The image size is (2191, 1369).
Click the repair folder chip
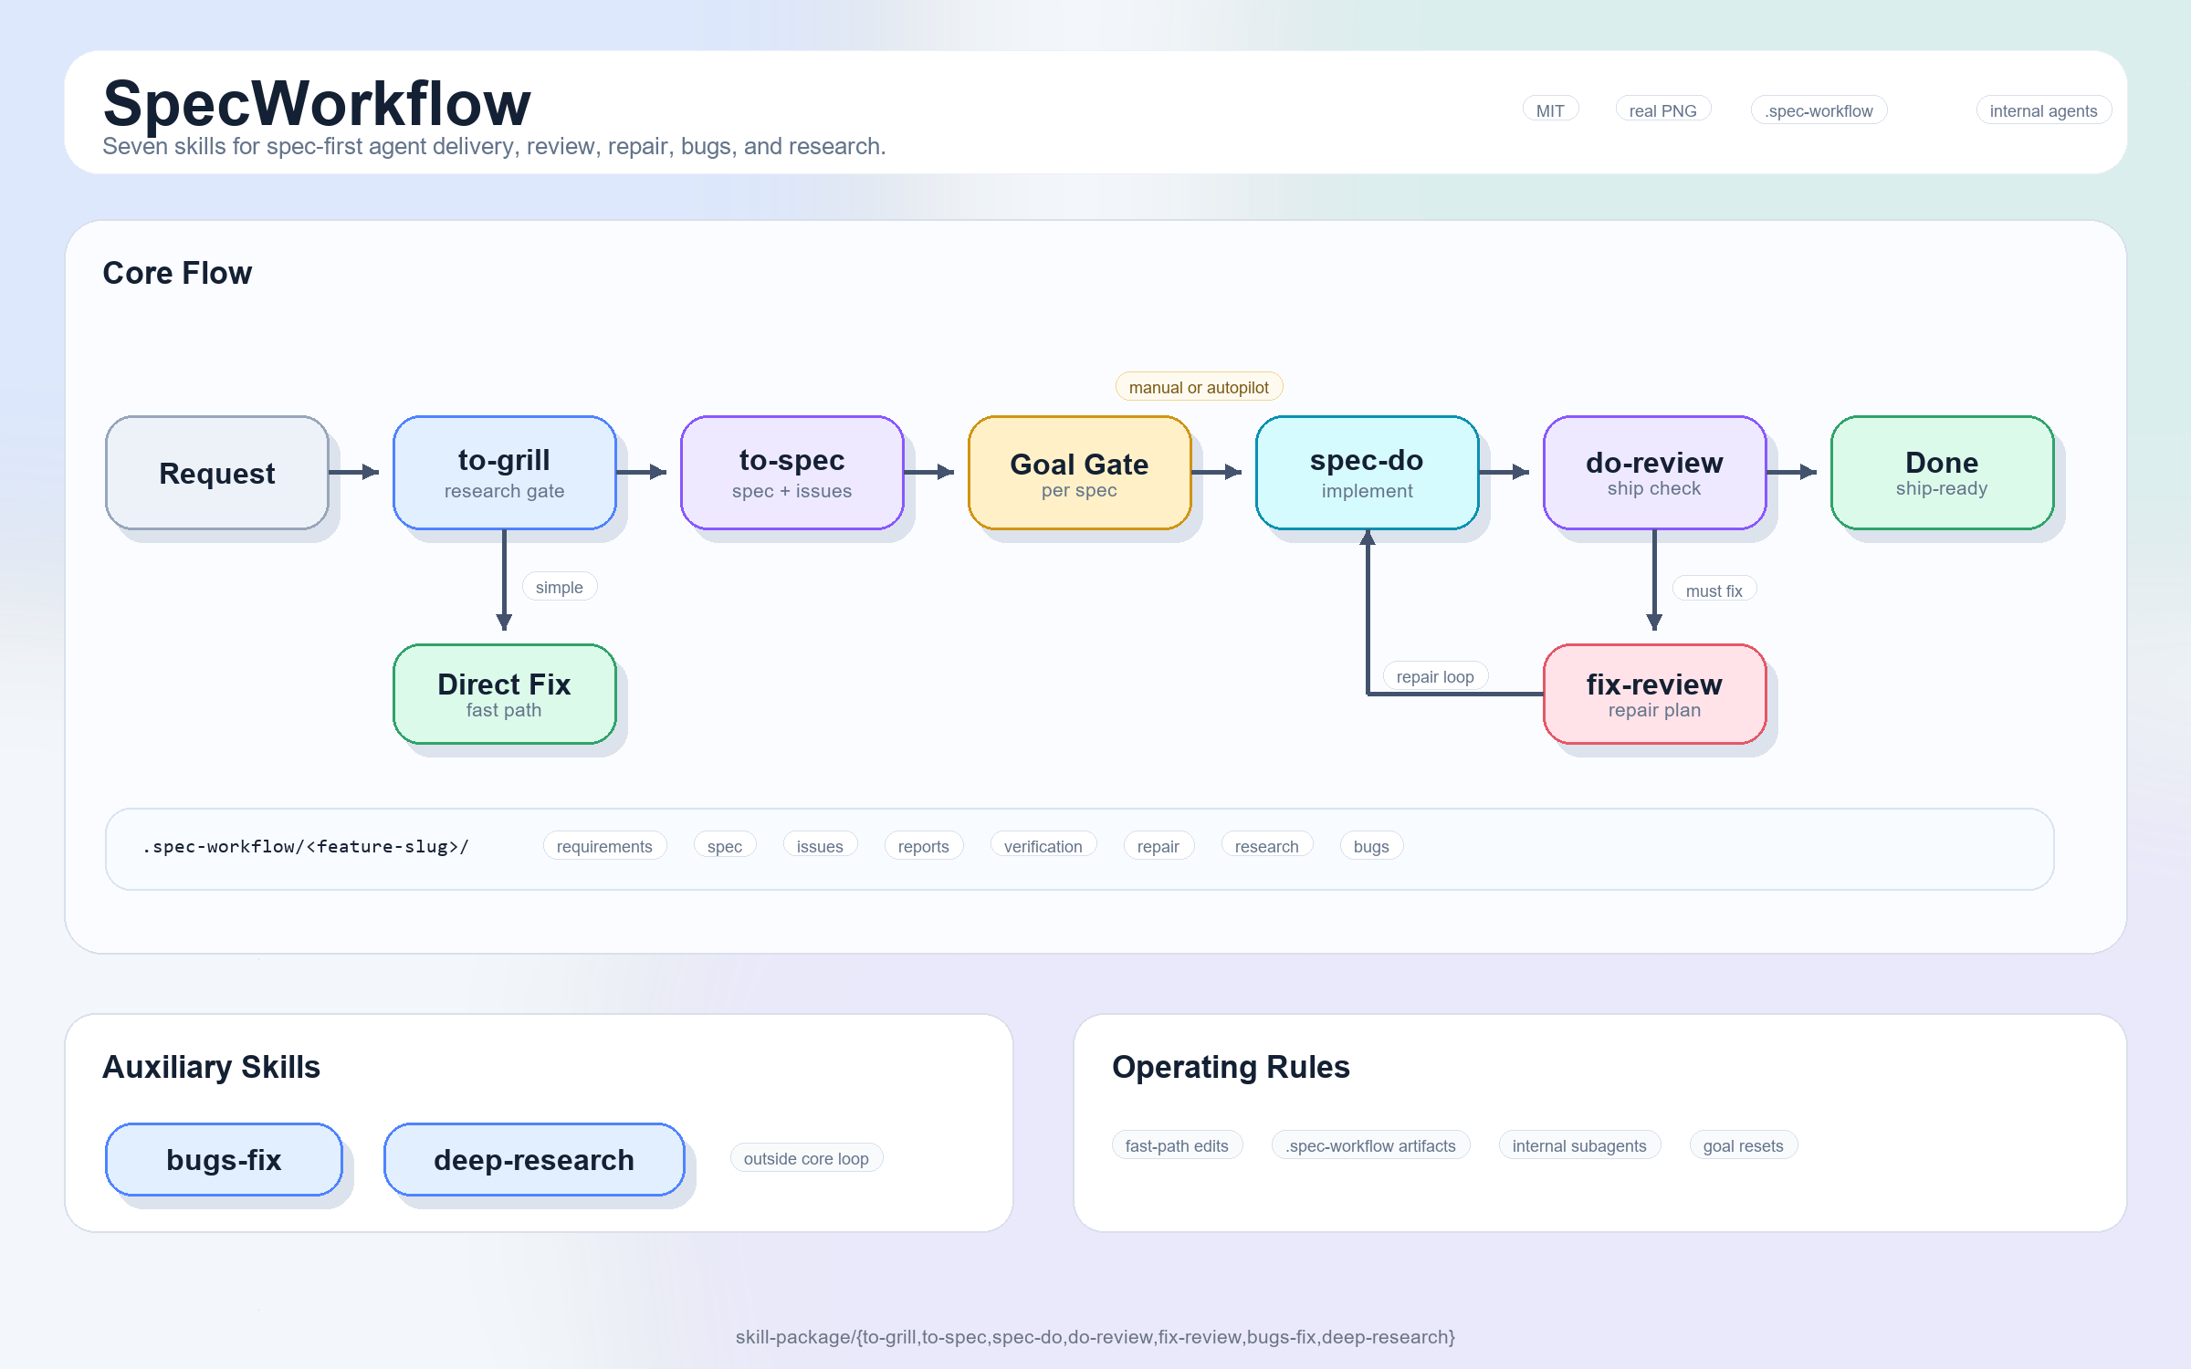point(1158,846)
